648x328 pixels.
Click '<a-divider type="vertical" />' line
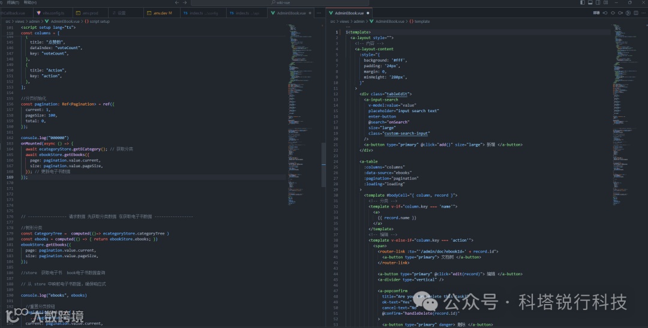(411, 279)
